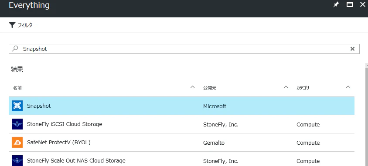The image size is (368, 166).
Task: Click StoneFly, Inc. in iSCSI row
Action: [221, 125]
